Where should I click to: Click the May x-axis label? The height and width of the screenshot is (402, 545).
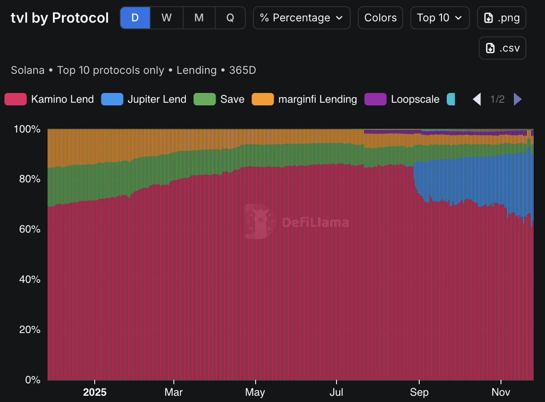255,392
